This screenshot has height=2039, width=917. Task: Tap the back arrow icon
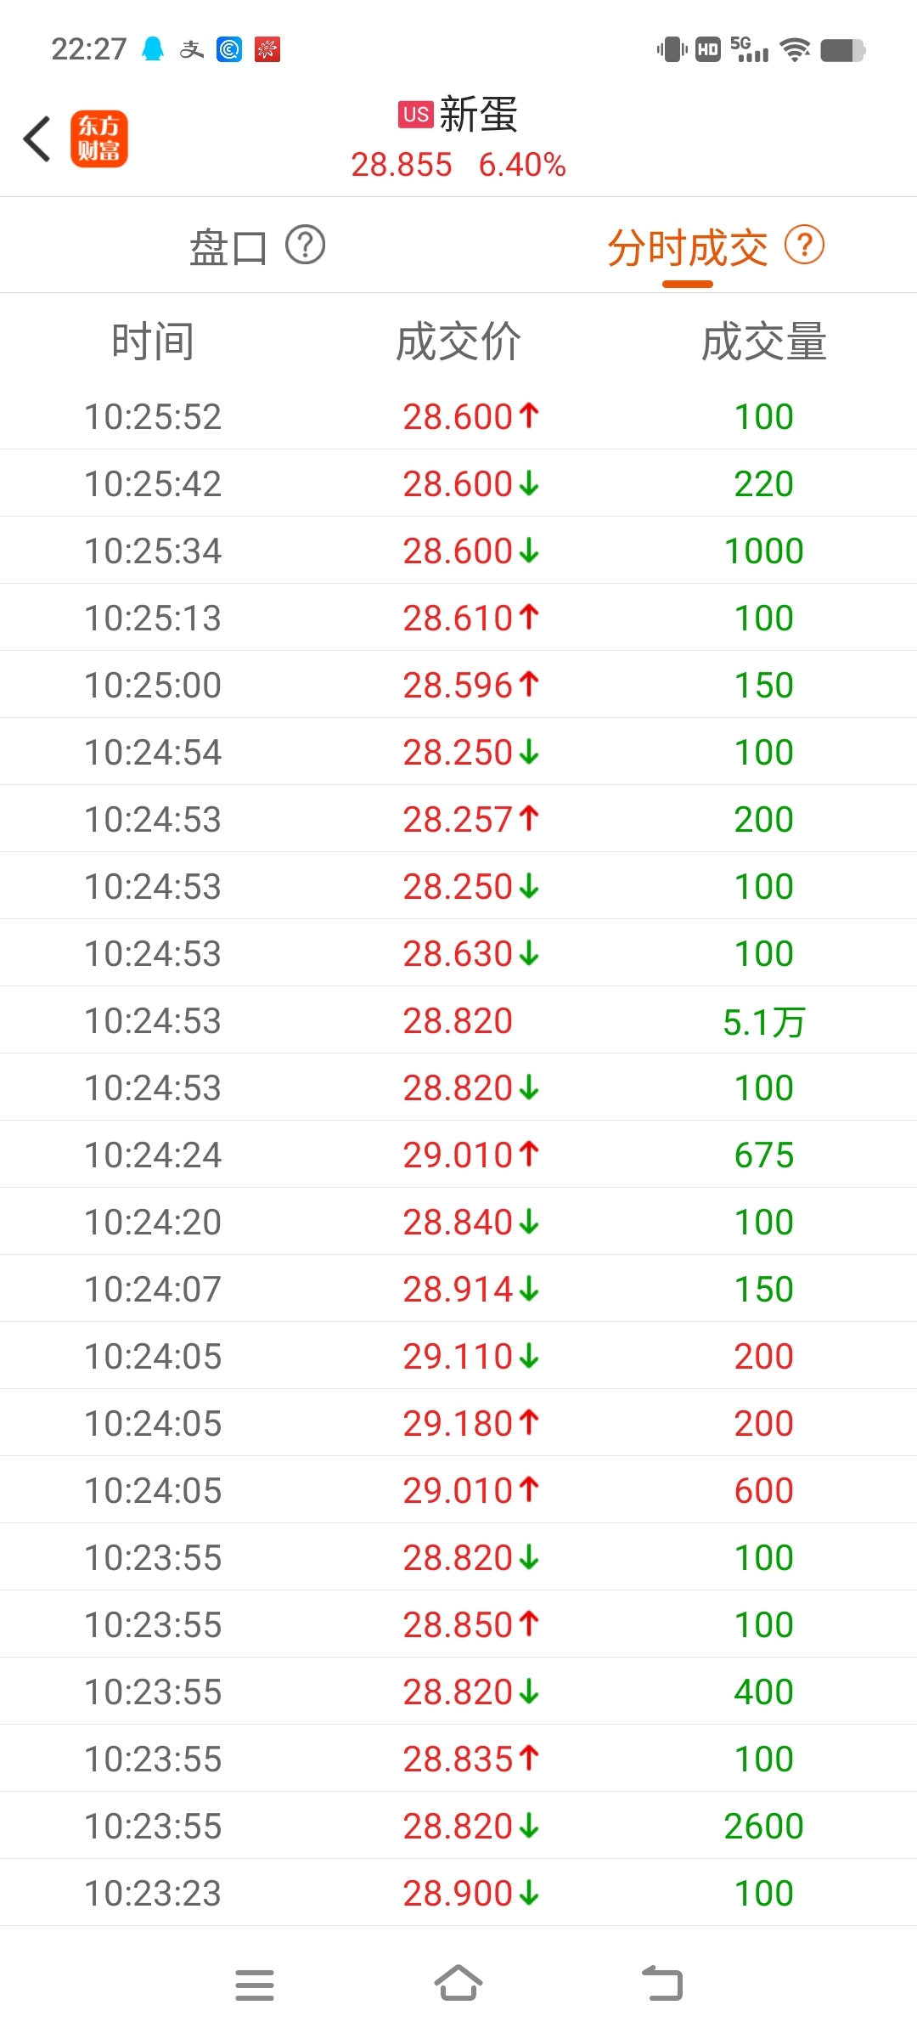(x=37, y=138)
